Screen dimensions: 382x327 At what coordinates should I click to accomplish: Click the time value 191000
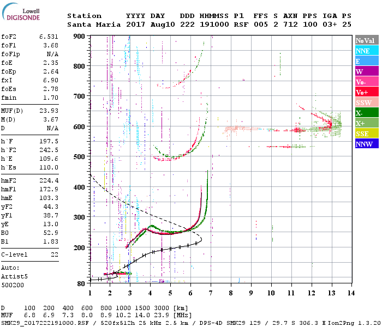point(214,25)
